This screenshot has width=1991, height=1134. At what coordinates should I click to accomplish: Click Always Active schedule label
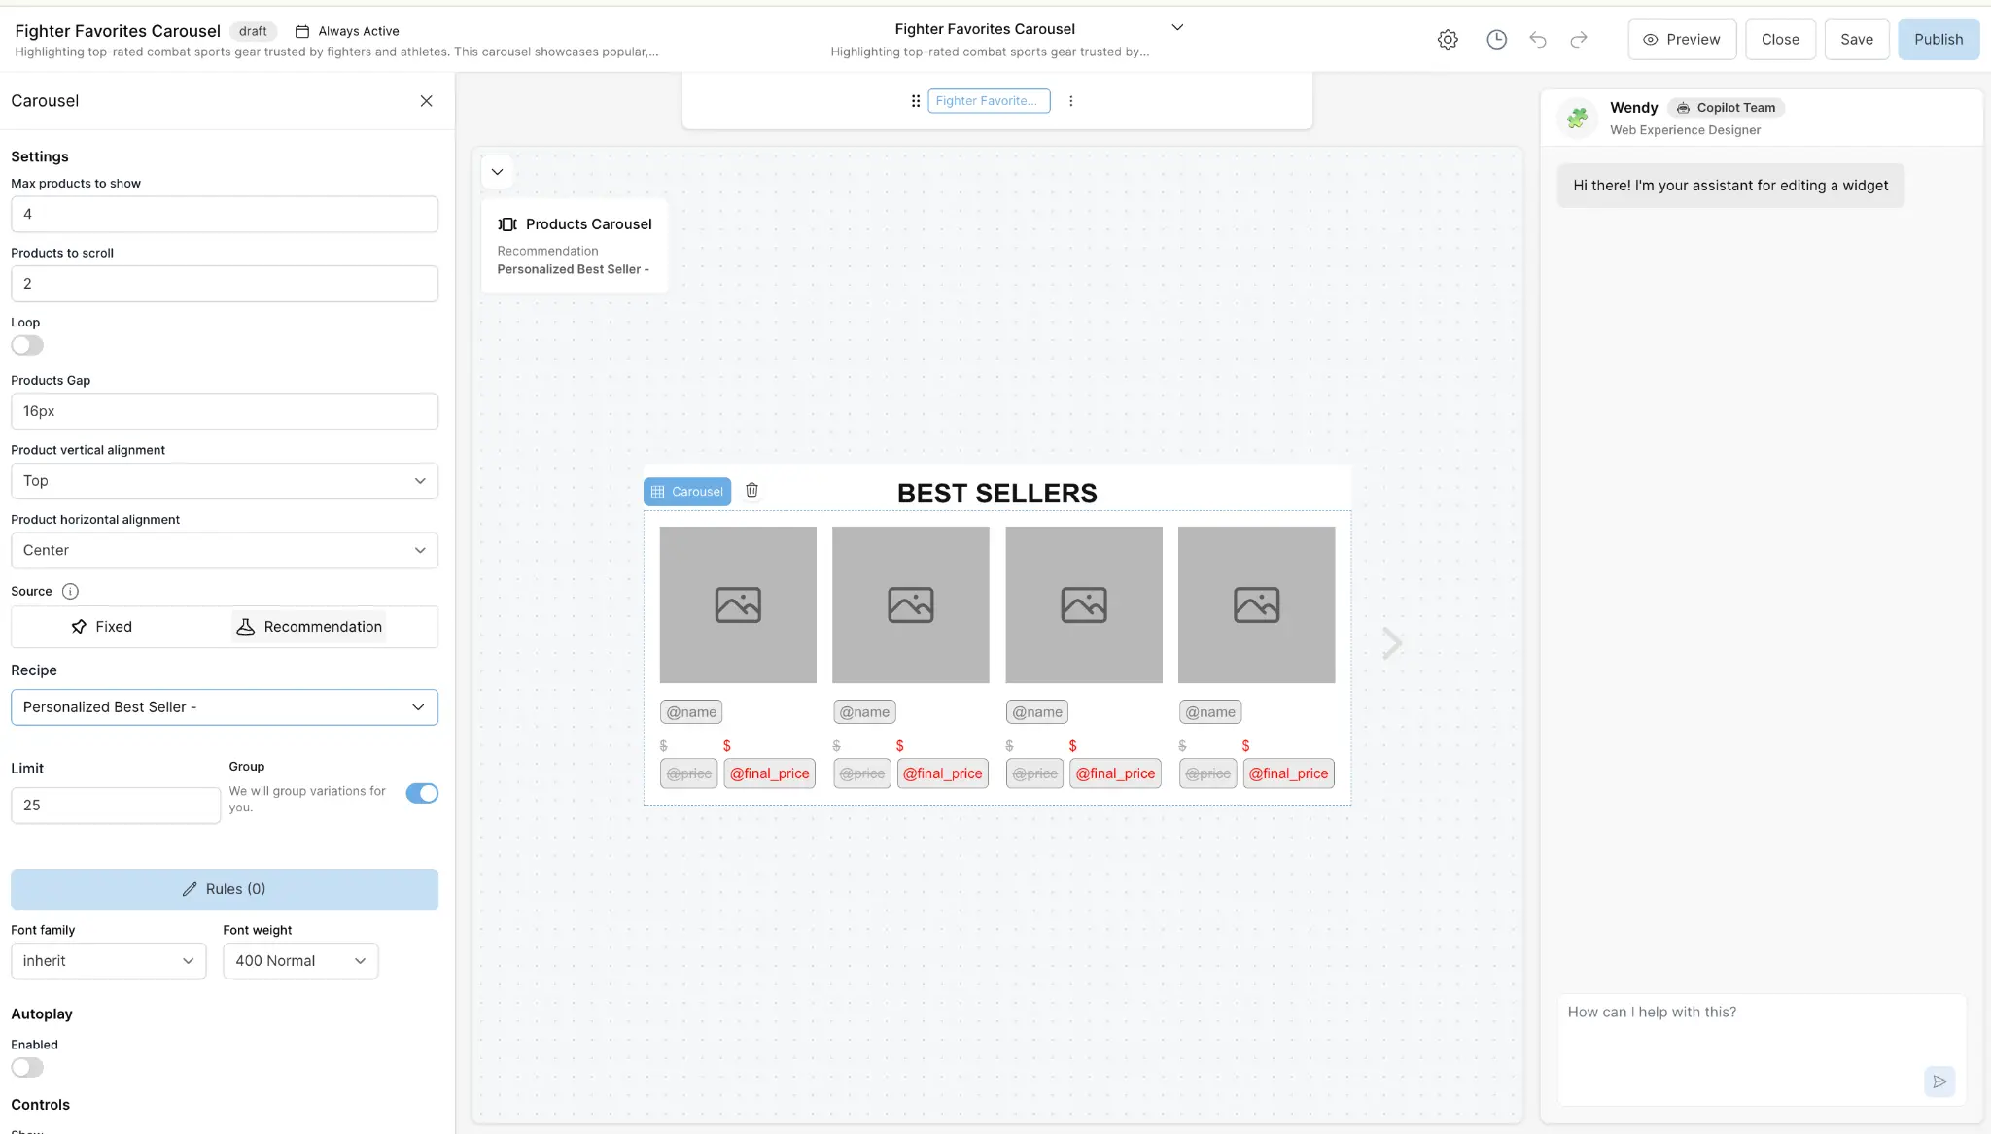[359, 32]
